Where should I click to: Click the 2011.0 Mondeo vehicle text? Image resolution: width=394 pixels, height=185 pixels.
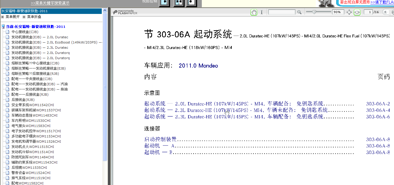198,66
